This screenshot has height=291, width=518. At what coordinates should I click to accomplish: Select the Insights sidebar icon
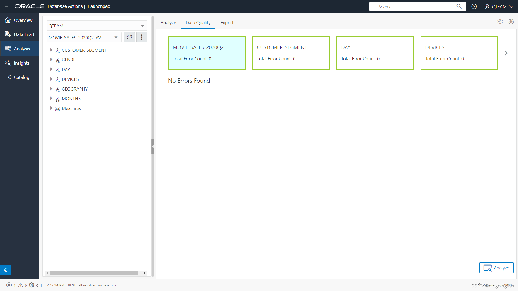[19, 63]
